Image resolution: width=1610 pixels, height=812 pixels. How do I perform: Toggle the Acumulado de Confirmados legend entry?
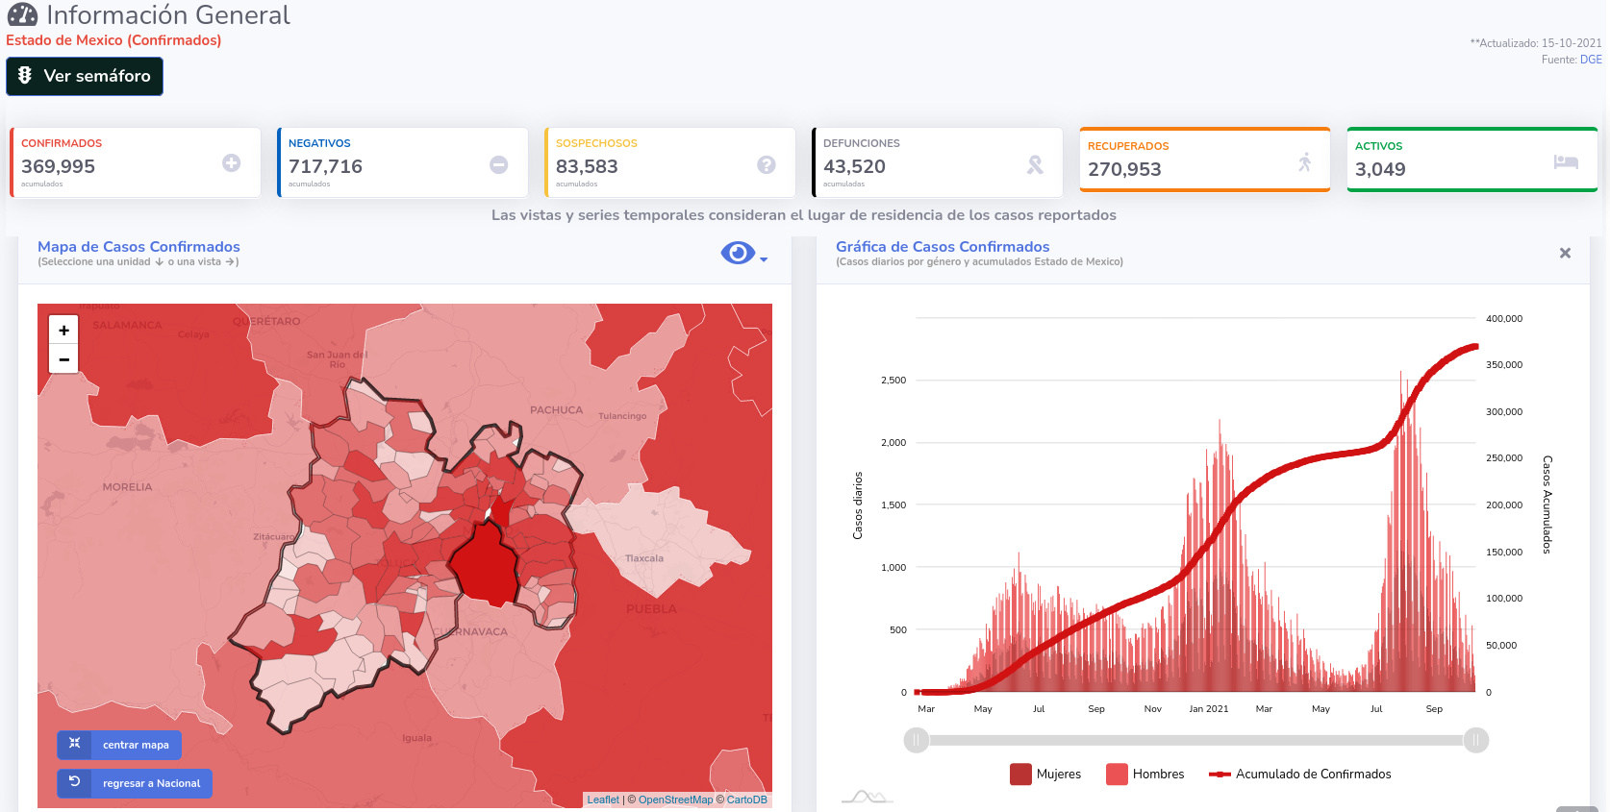click(1300, 775)
